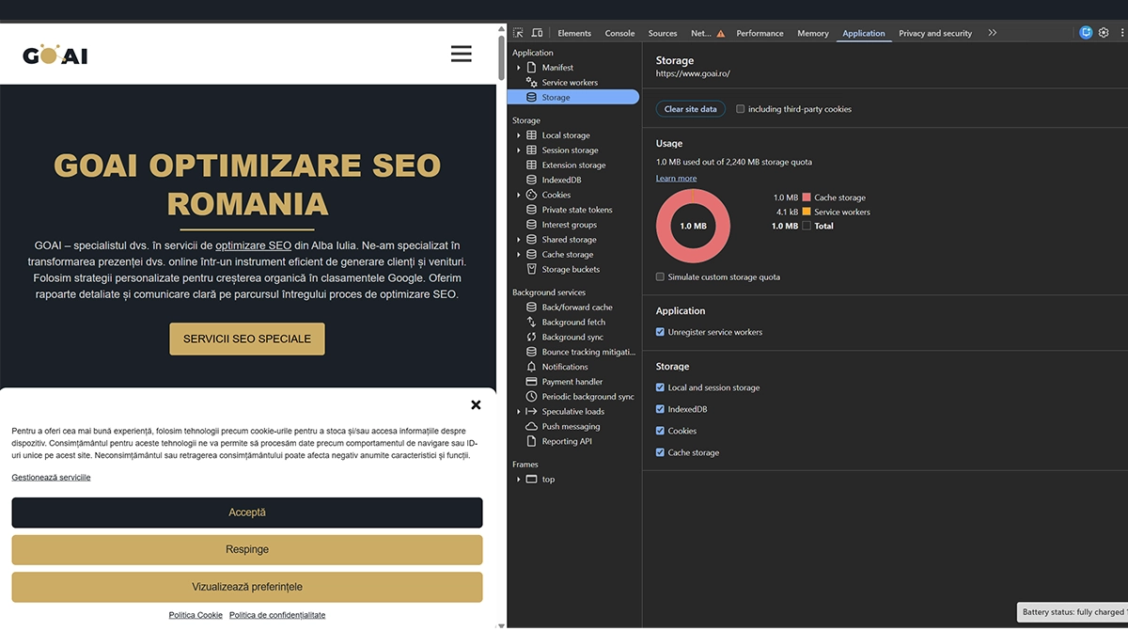Enable including third-party cookies checkbox
Viewport: 1128px width, 631px height.
(x=741, y=109)
